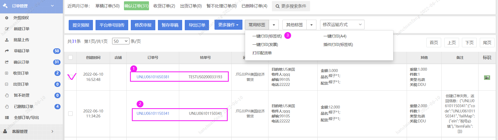
Task: Open the arrow next to 常用标签
Action: click(x=274, y=25)
